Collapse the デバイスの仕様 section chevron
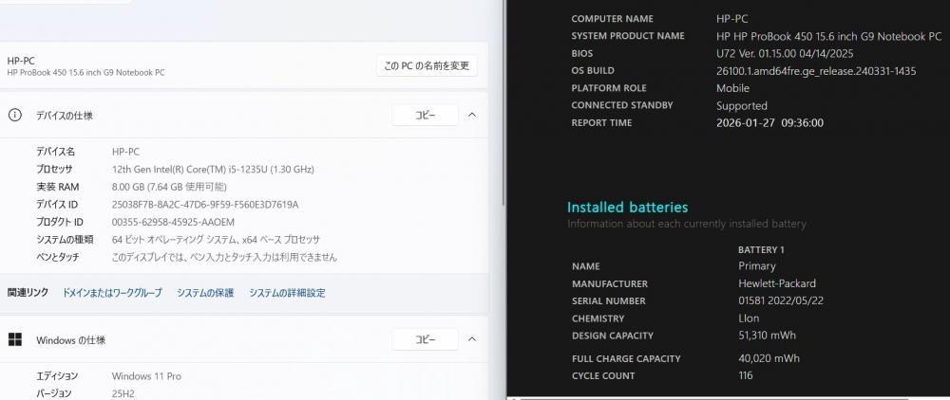The image size is (950, 400). tap(472, 115)
